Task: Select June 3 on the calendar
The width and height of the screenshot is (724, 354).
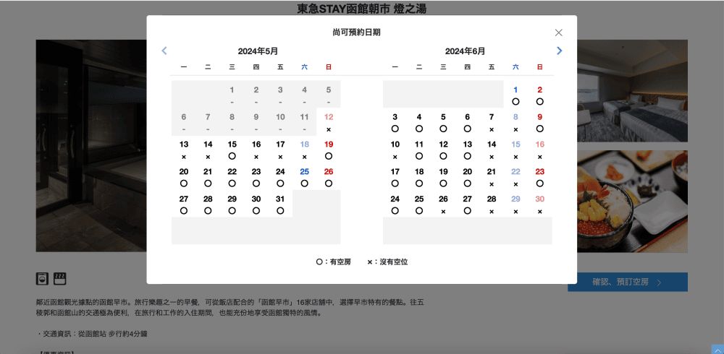Action: (x=395, y=123)
